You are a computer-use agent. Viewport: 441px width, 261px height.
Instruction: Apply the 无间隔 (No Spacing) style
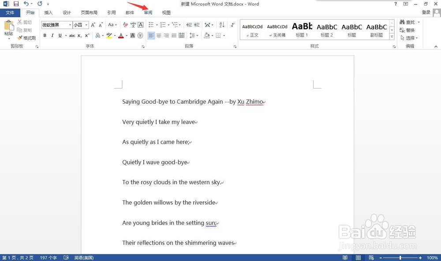point(277,30)
